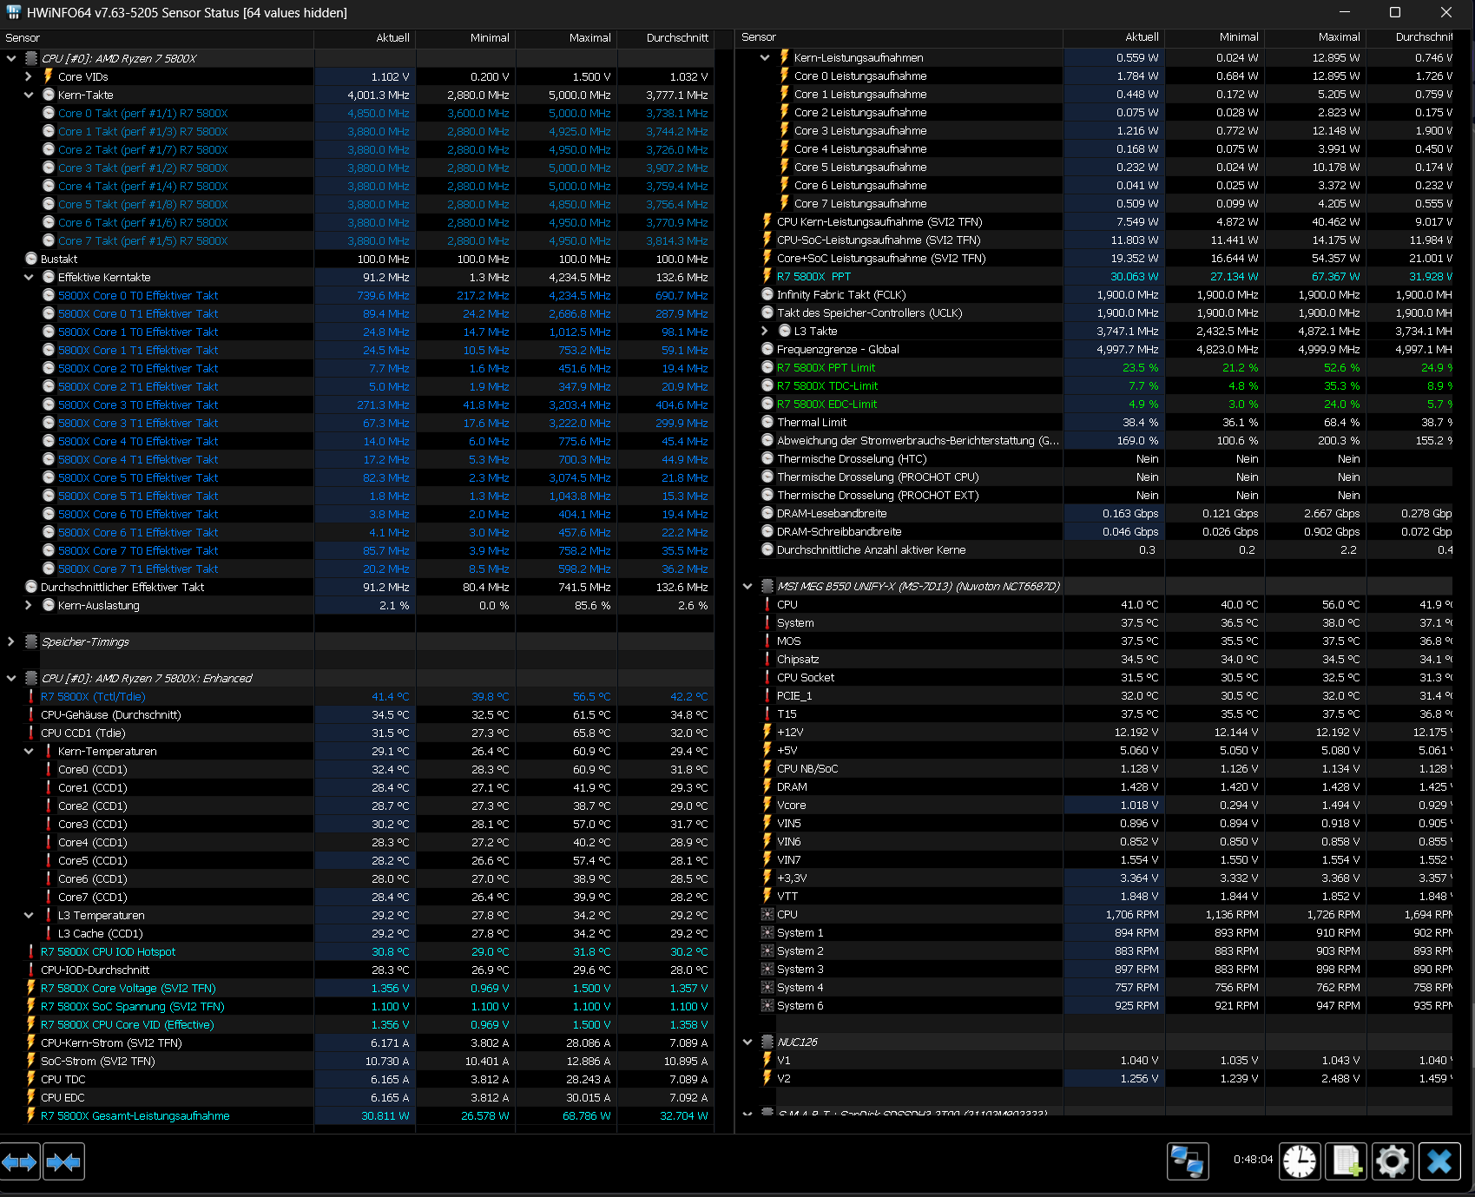
Task: Click the lightning icon beside V2
Action: [767, 1078]
